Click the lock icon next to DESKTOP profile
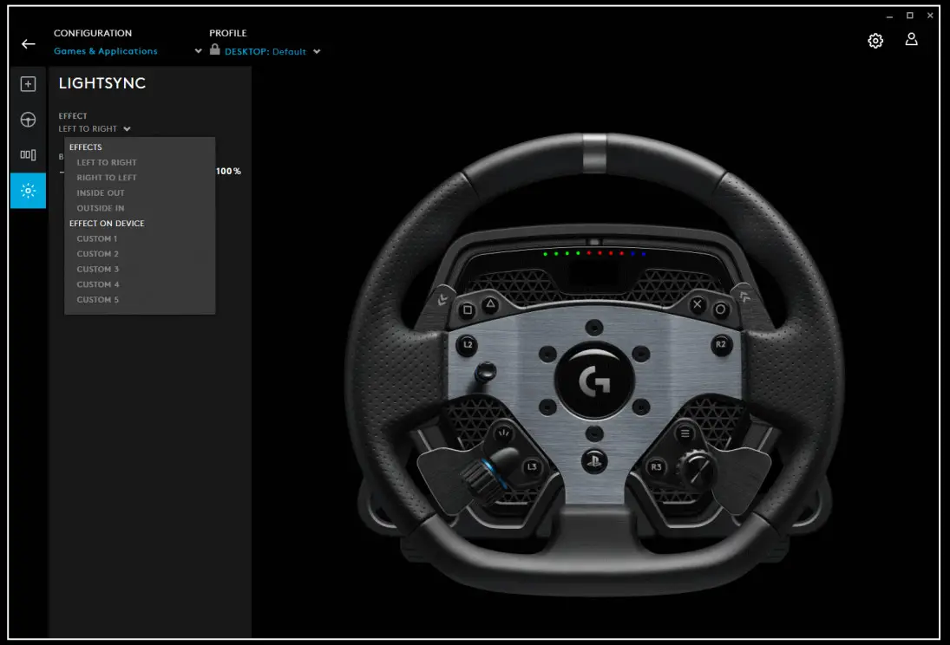The image size is (950, 645). pos(214,50)
